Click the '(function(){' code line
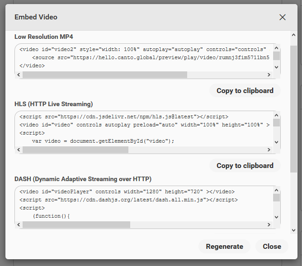Screen dimensions: 302x266 coord(51,216)
